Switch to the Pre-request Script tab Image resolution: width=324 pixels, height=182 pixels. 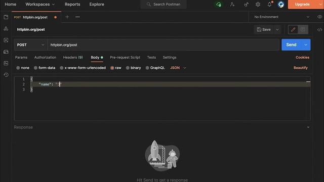pyautogui.click(x=125, y=57)
